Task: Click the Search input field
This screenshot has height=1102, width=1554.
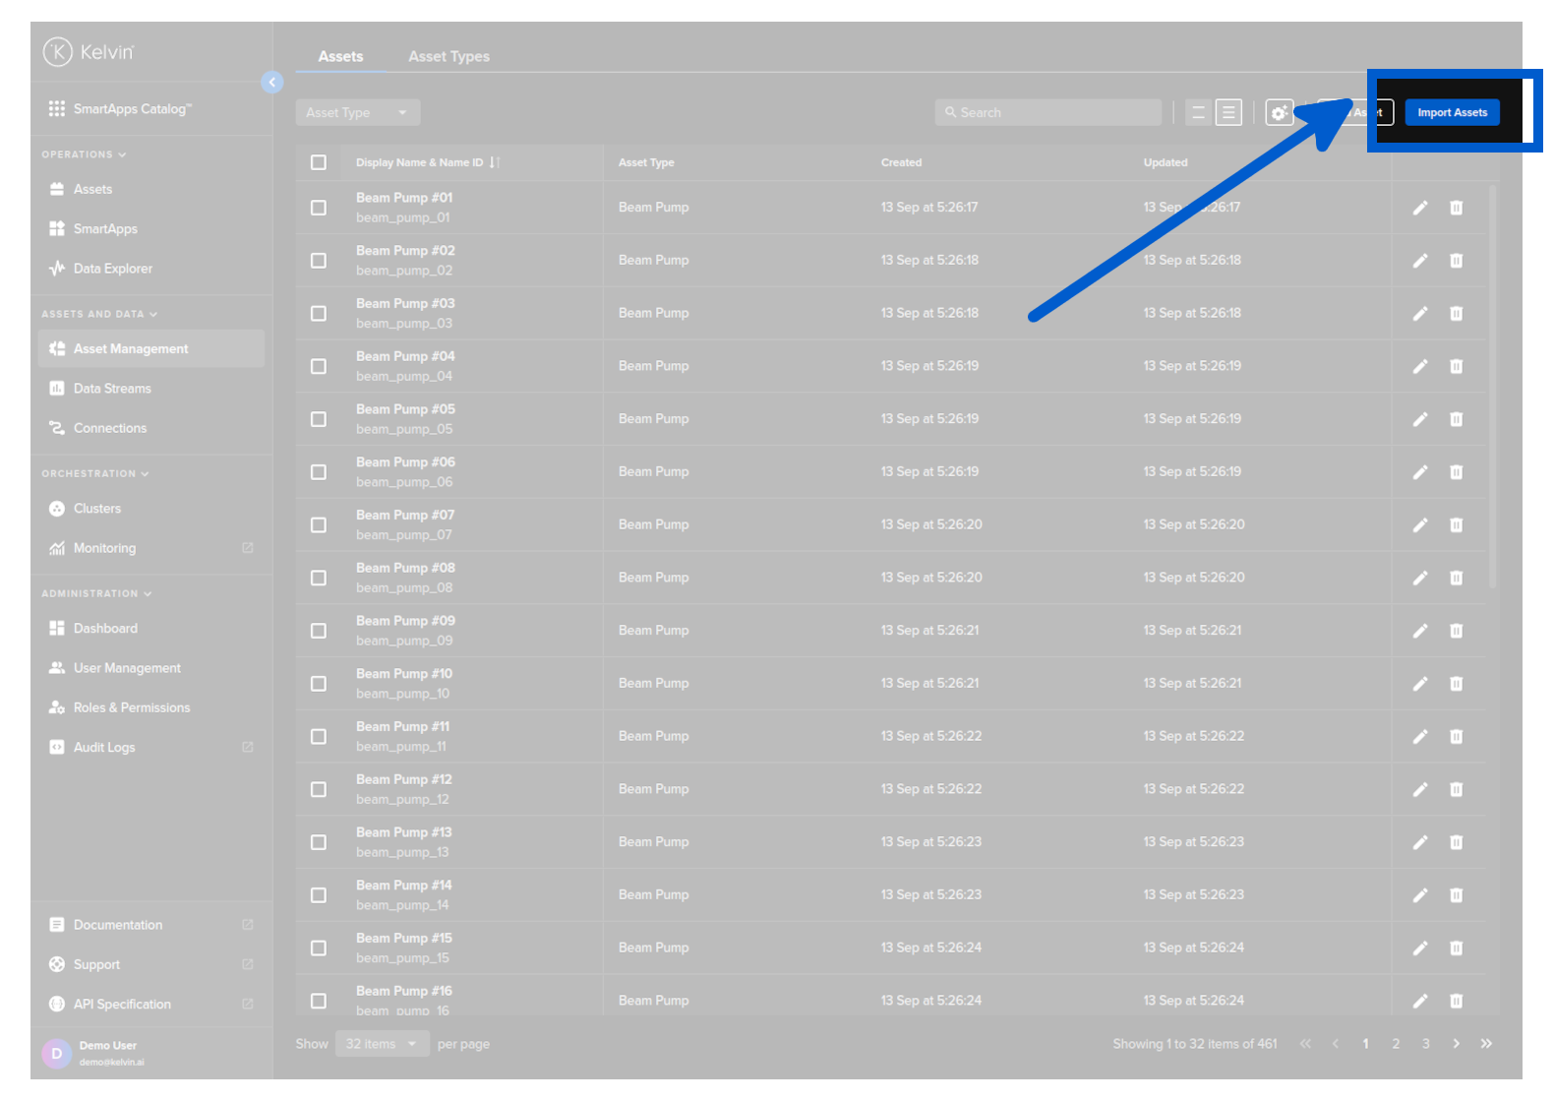Action: pos(1048,113)
